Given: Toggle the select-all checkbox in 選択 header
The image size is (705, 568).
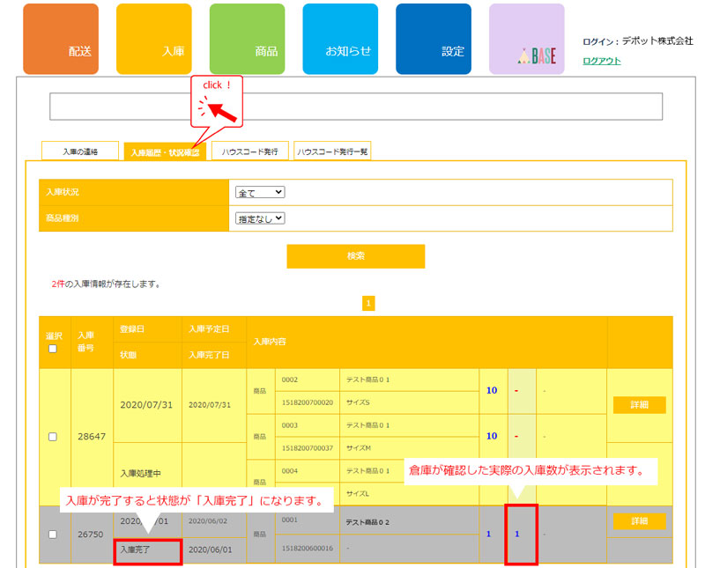Looking at the screenshot, I should (x=53, y=349).
